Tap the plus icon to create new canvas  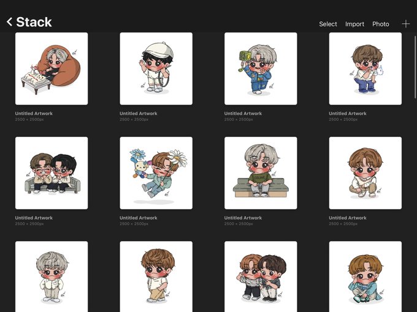405,24
